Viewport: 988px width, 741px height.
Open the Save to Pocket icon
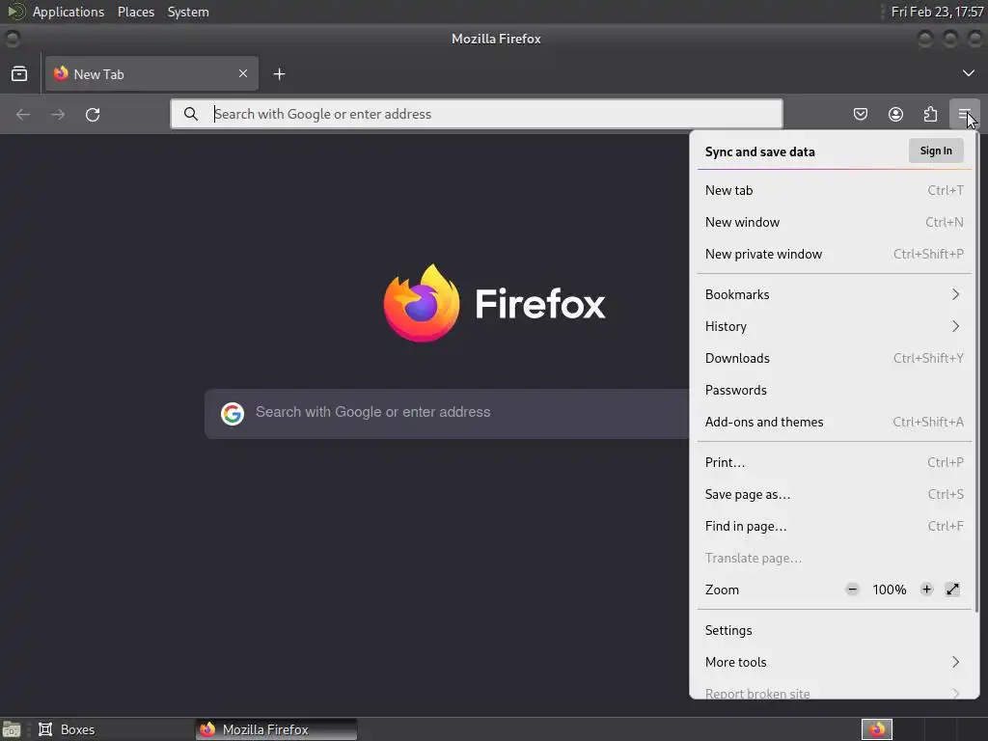(x=860, y=114)
